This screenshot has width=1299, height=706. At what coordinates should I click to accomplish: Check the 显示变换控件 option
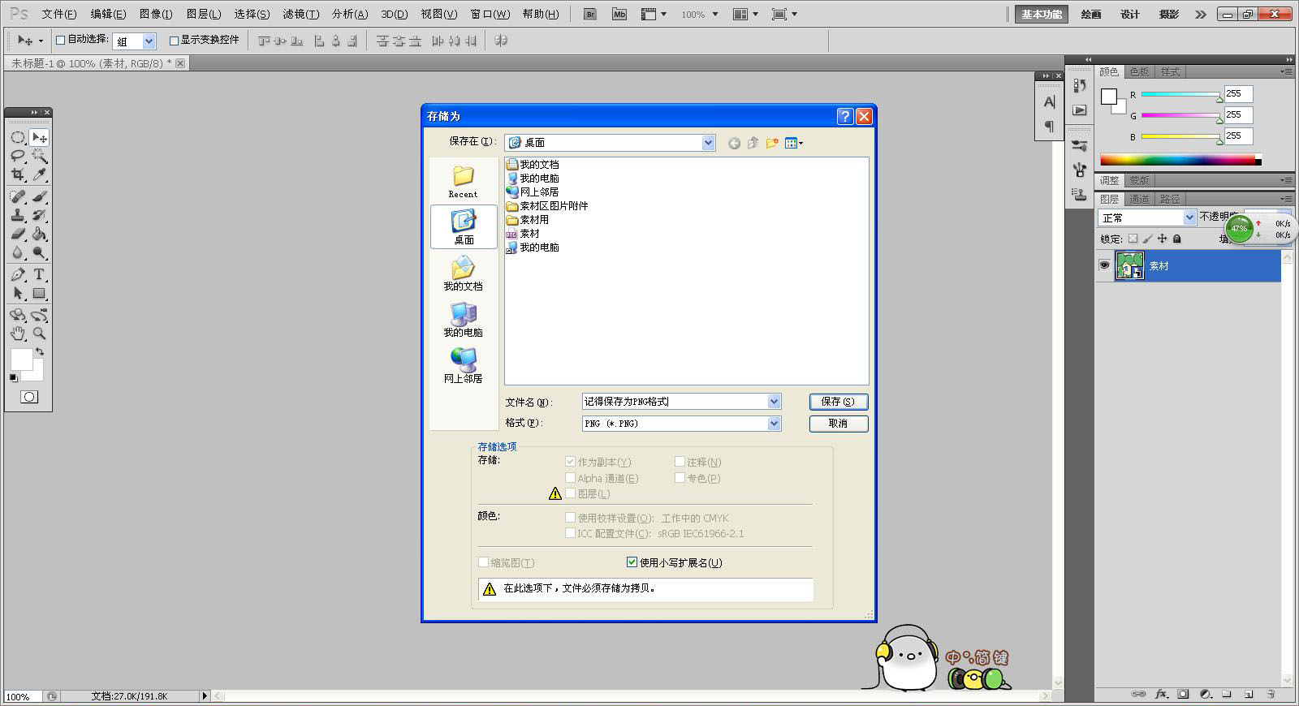coord(174,40)
